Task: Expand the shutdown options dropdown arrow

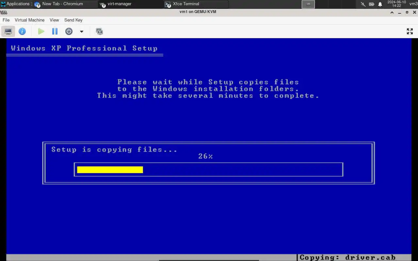Action: click(x=82, y=32)
